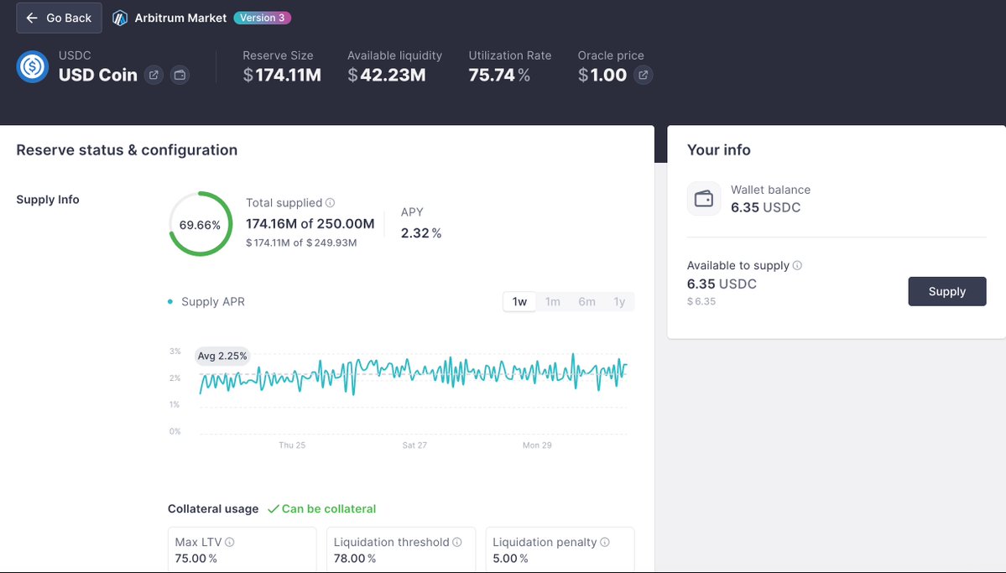
Task: Click the Mon 29 chart axis label
Action: pyautogui.click(x=537, y=445)
